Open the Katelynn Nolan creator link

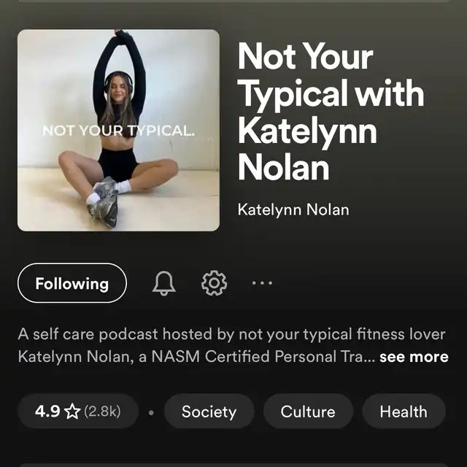coord(293,209)
